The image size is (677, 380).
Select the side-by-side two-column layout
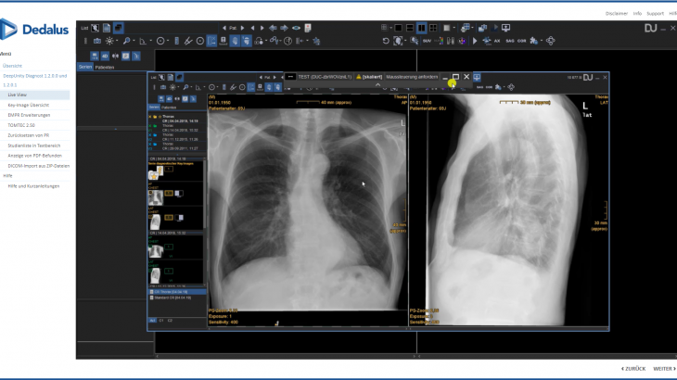point(421,28)
